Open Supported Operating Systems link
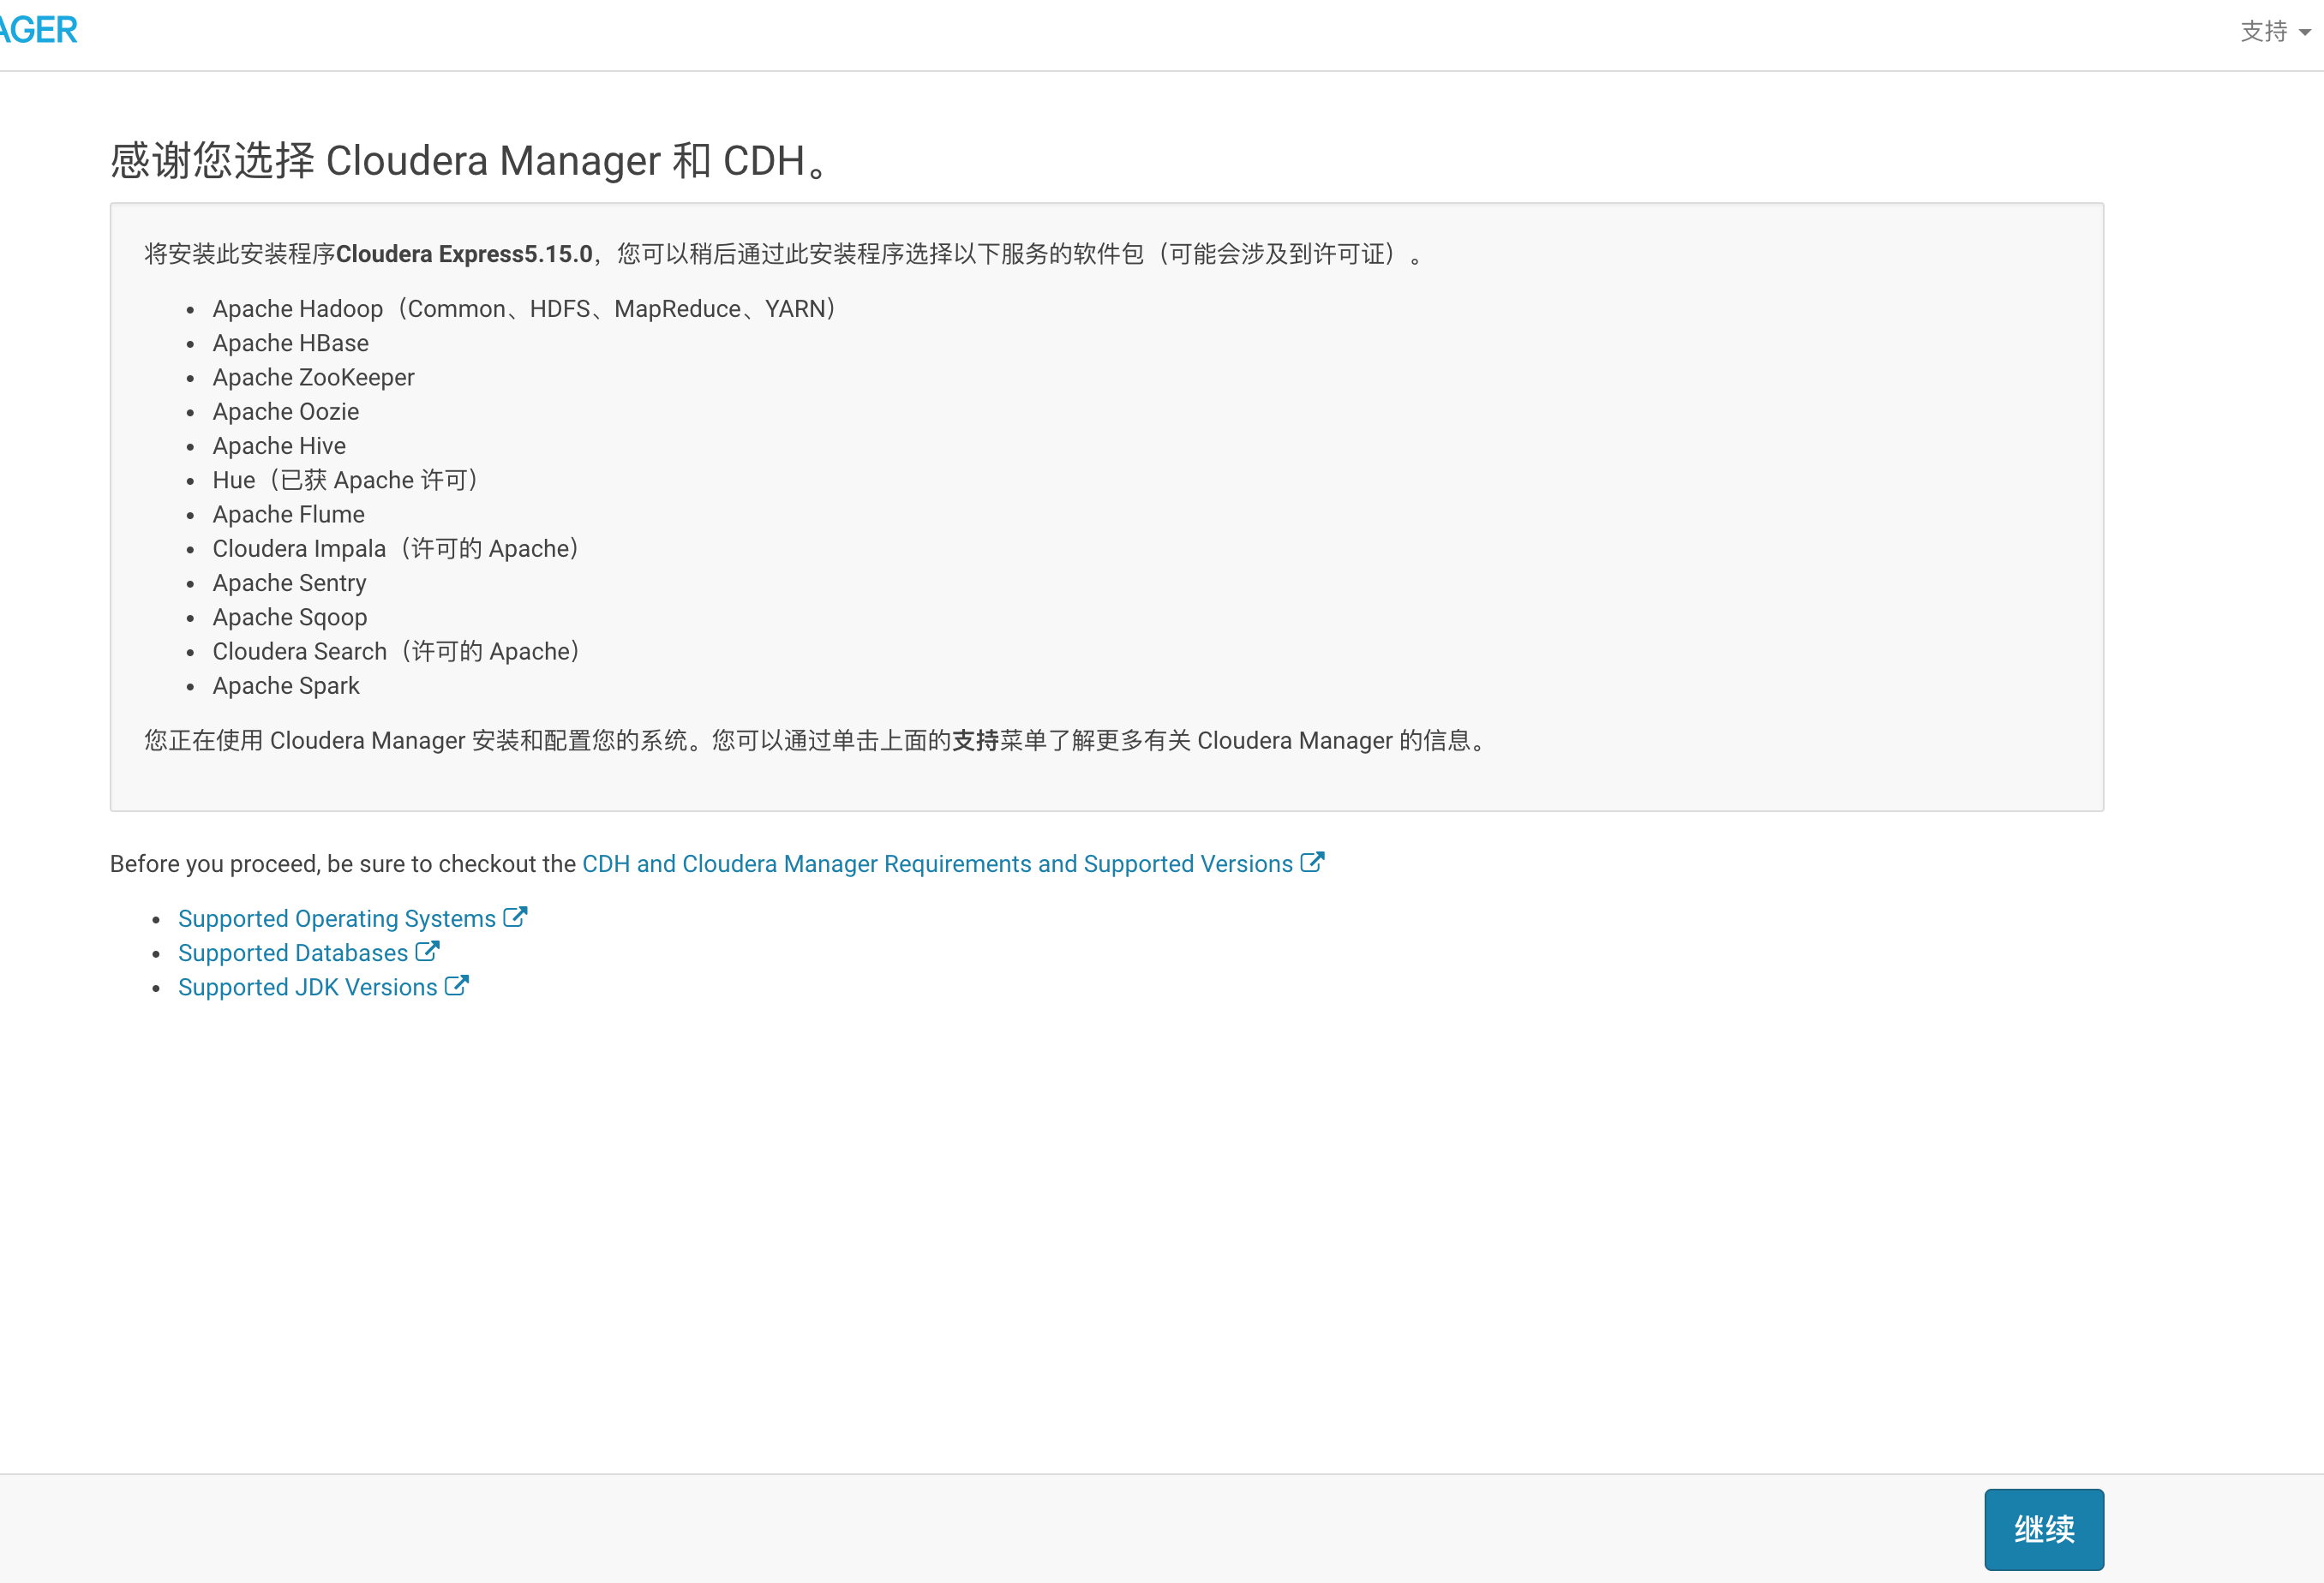The width and height of the screenshot is (2324, 1583). pyautogui.click(x=336, y=918)
